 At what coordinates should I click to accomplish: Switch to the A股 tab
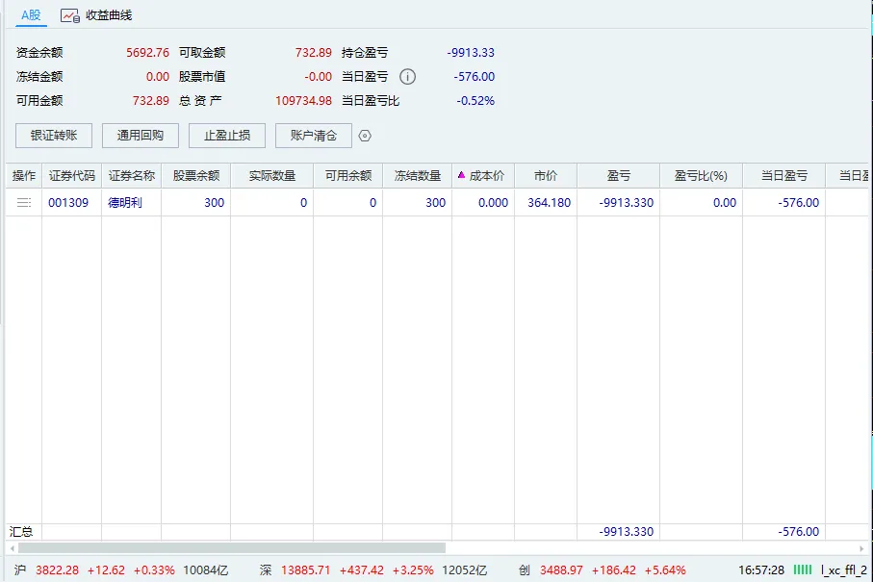(31, 15)
